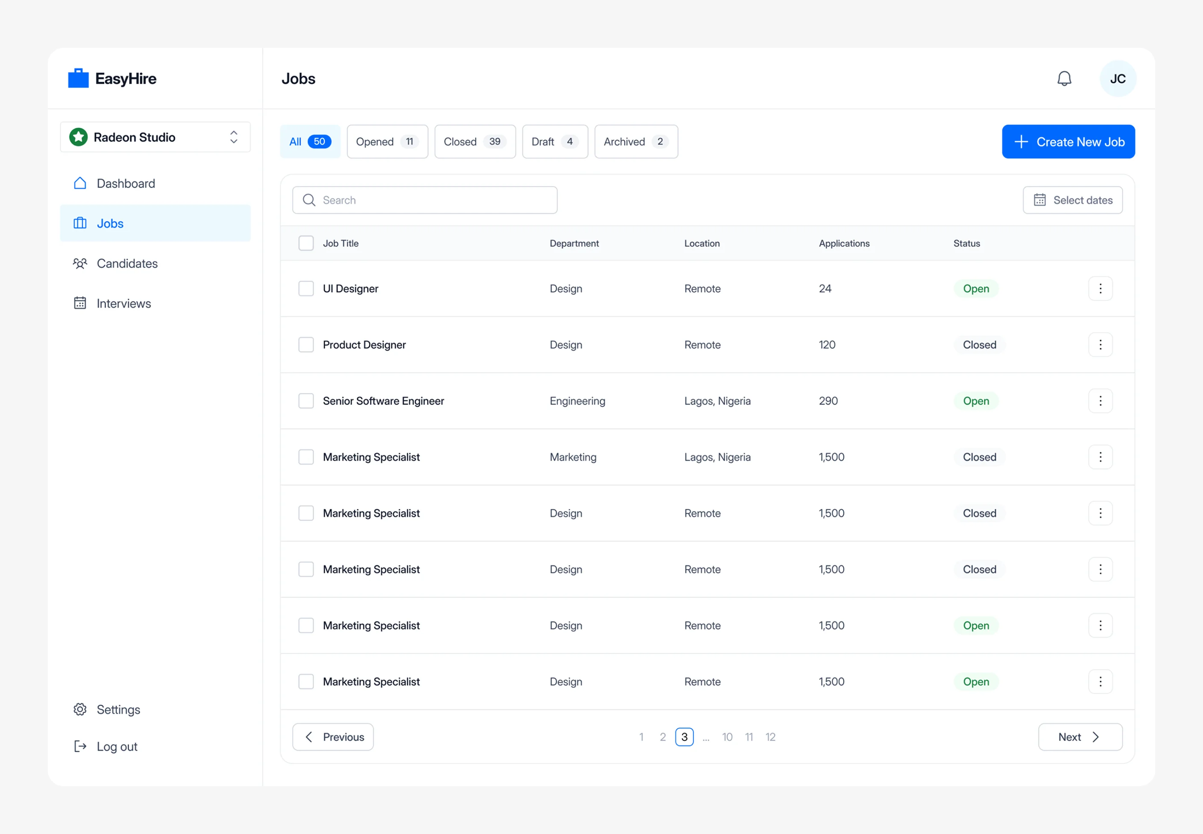1203x834 pixels.
Task: Click the Log out arrow icon
Action: (80, 746)
